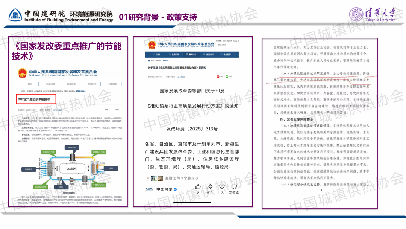Open 首页 in the left page's menu
This screenshot has width=406, height=229.
tap(30, 84)
